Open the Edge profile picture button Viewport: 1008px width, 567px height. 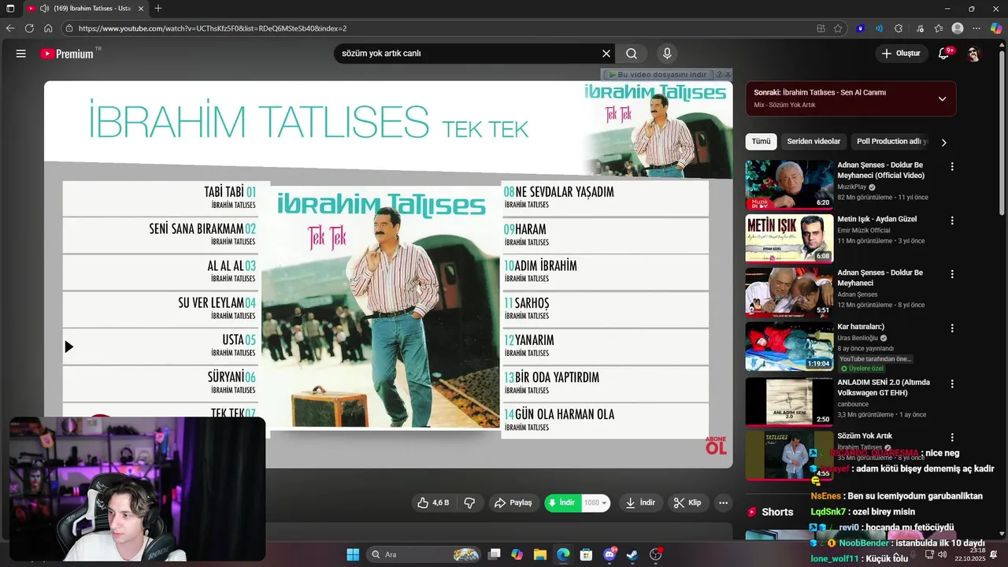pos(958,28)
